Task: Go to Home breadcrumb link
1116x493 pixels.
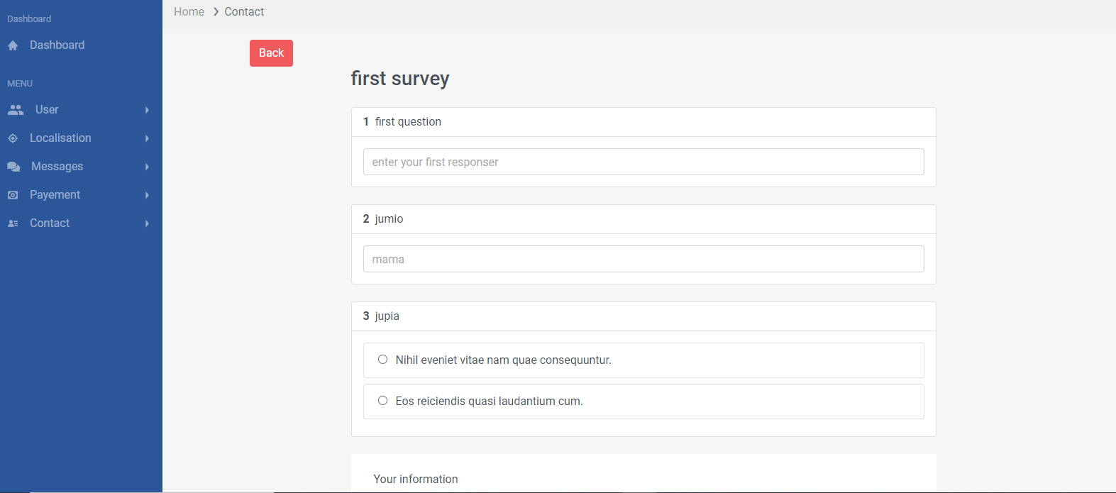Action: coord(189,12)
